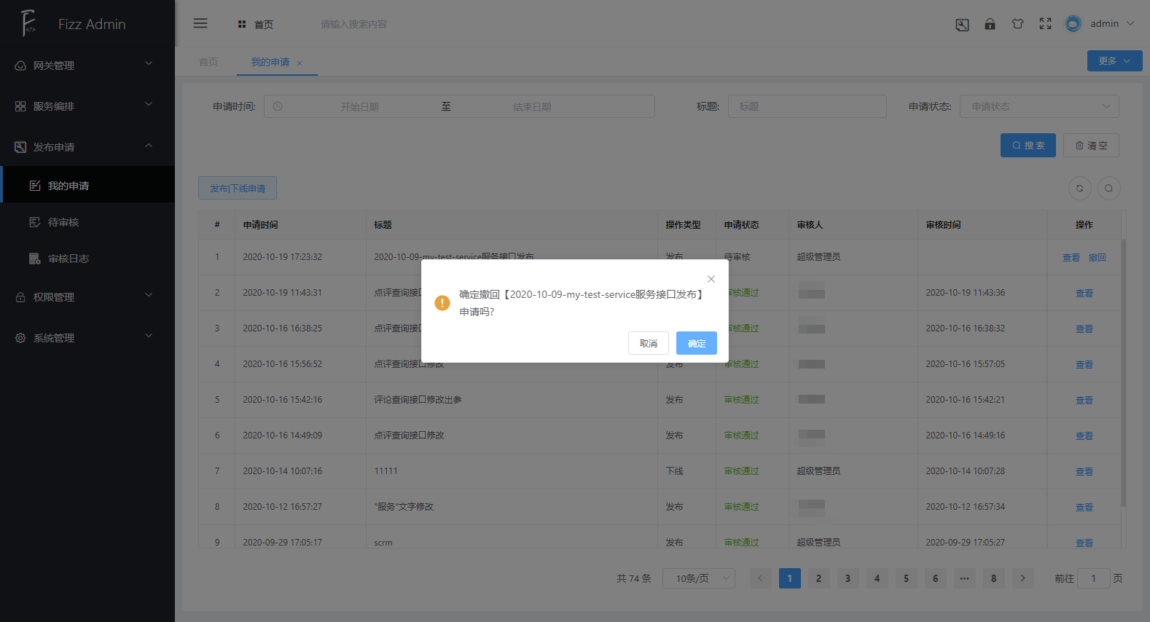Focus the 结束日期 date input
The image size is (1150, 622).
[532, 106]
